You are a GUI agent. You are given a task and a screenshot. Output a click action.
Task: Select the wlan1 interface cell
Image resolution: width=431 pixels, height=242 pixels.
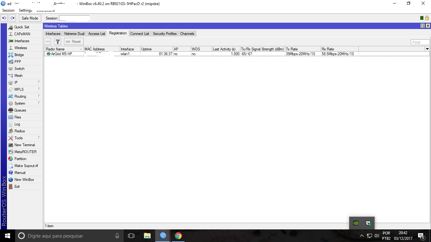point(130,54)
